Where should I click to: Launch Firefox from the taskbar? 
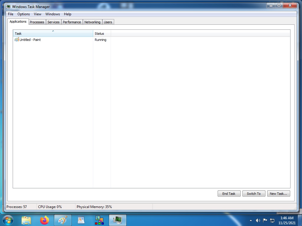(45, 220)
